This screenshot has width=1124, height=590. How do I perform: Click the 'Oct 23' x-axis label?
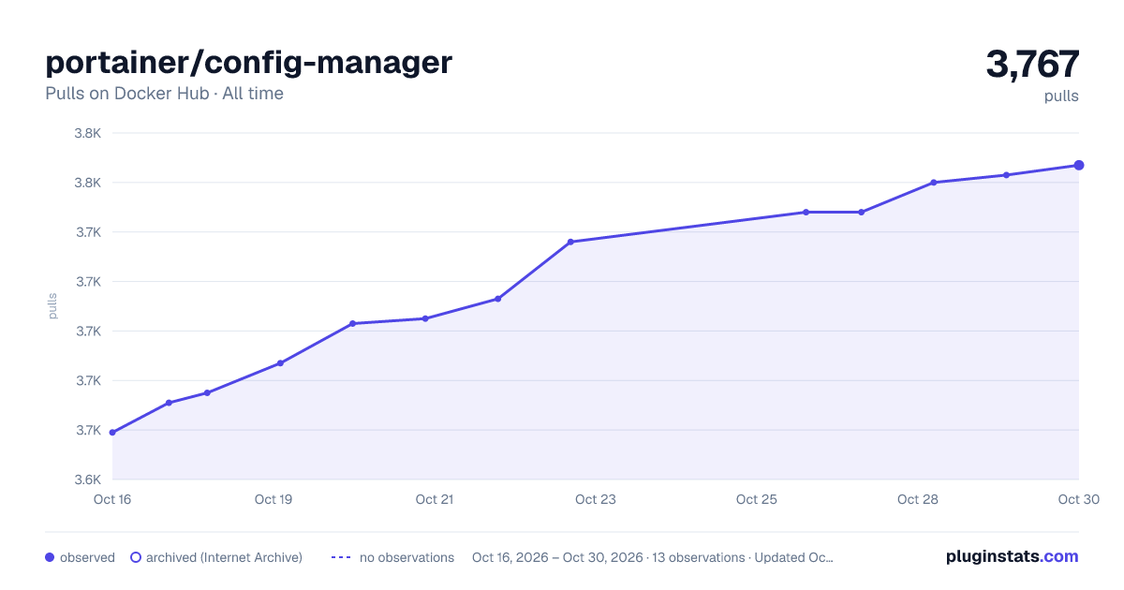point(596,499)
